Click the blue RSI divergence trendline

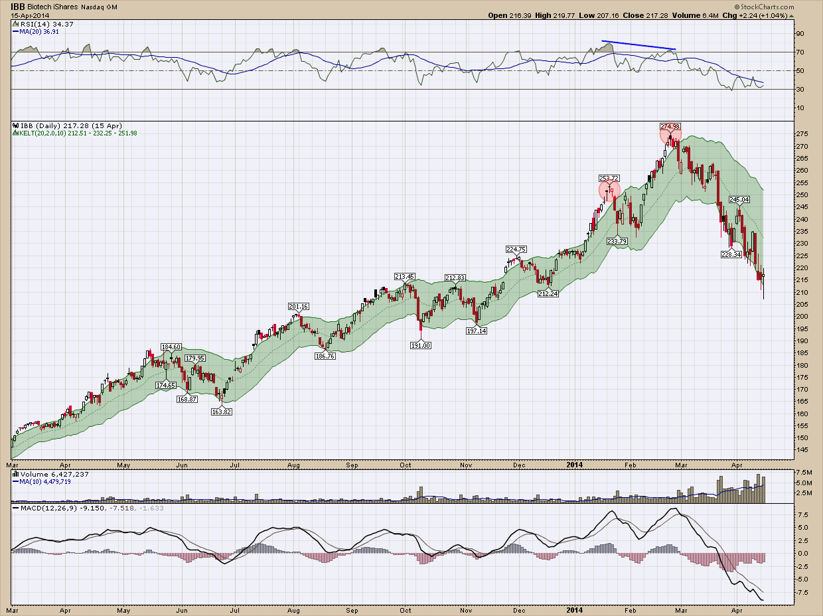pos(638,45)
